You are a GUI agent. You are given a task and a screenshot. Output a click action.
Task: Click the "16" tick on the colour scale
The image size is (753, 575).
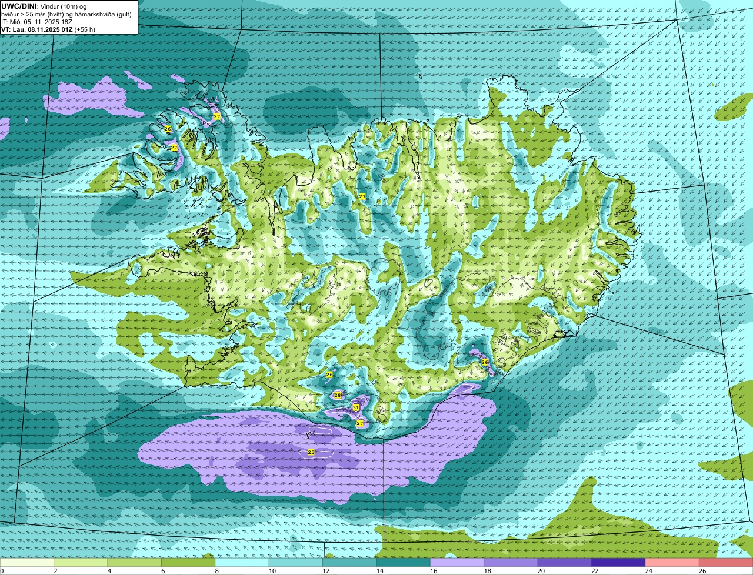pyautogui.click(x=433, y=571)
